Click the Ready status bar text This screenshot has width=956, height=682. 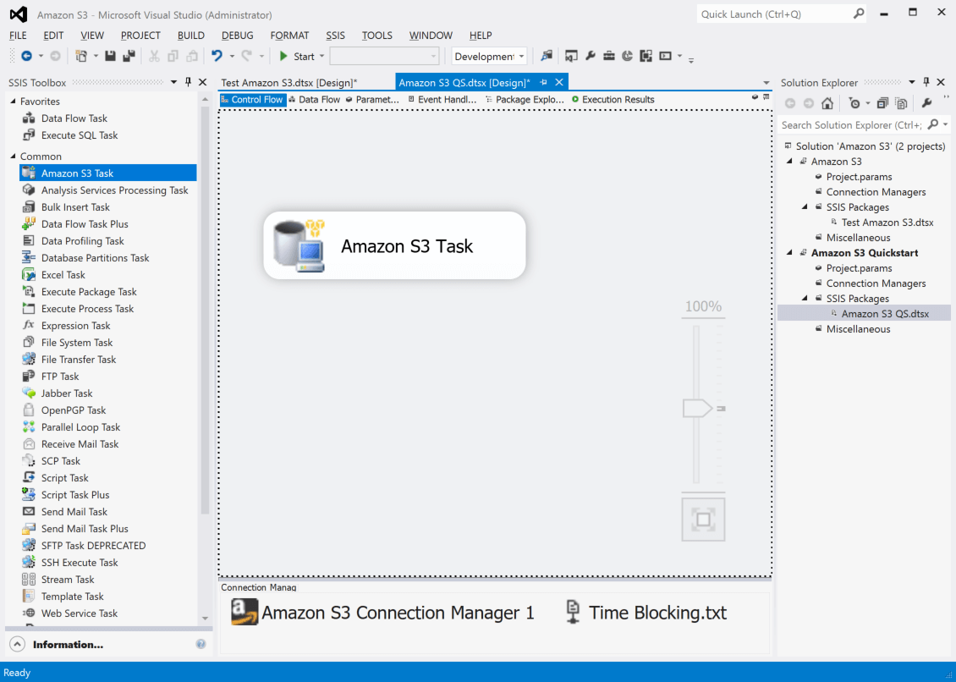point(17,672)
